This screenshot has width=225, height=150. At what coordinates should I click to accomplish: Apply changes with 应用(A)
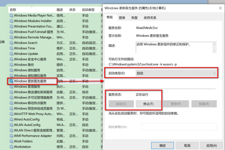211,145
